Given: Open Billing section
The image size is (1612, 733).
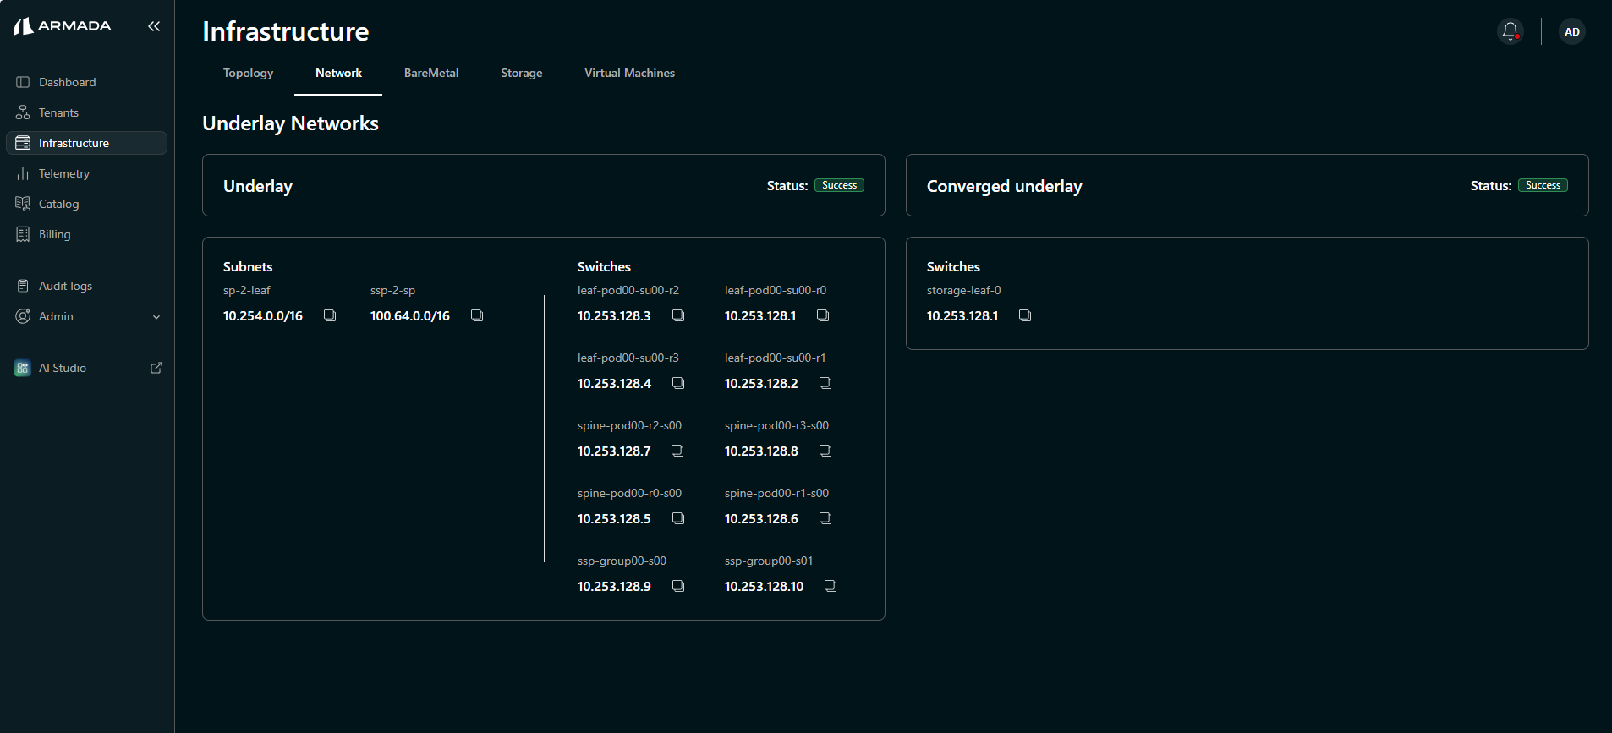Looking at the screenshot, I should (x=86, y=234).
